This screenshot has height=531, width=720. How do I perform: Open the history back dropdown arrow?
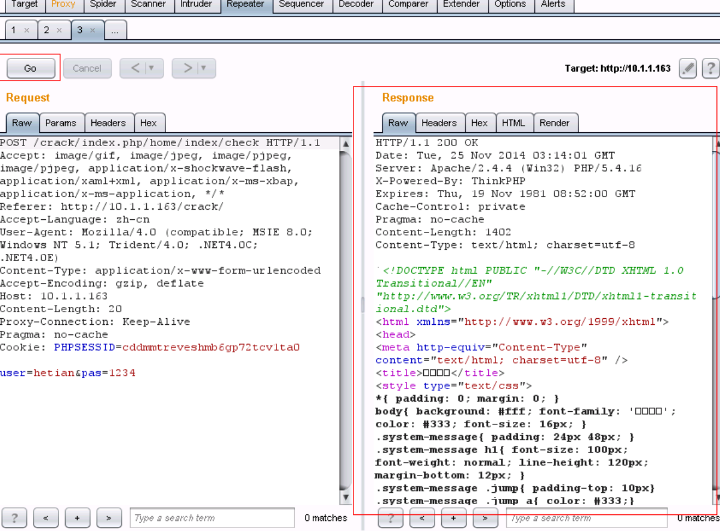pos(152,69)
